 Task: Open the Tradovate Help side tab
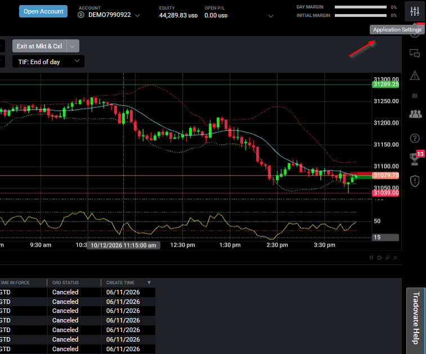click(x=416, y=321)
